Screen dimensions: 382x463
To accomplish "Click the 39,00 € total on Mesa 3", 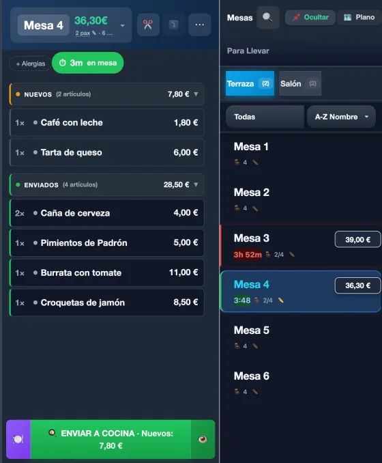I will click(x=357, y=240).
